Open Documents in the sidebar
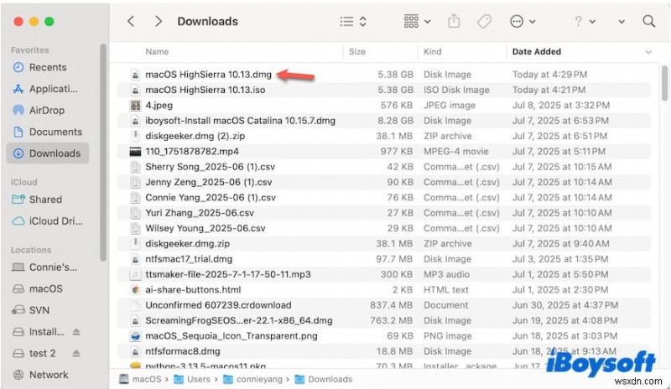The height and width of the screenshot is (389, 671). tap(48, 132)
